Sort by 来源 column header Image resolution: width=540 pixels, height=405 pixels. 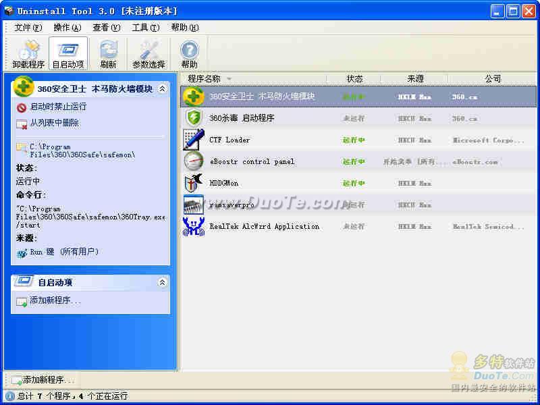click(415, 79)
